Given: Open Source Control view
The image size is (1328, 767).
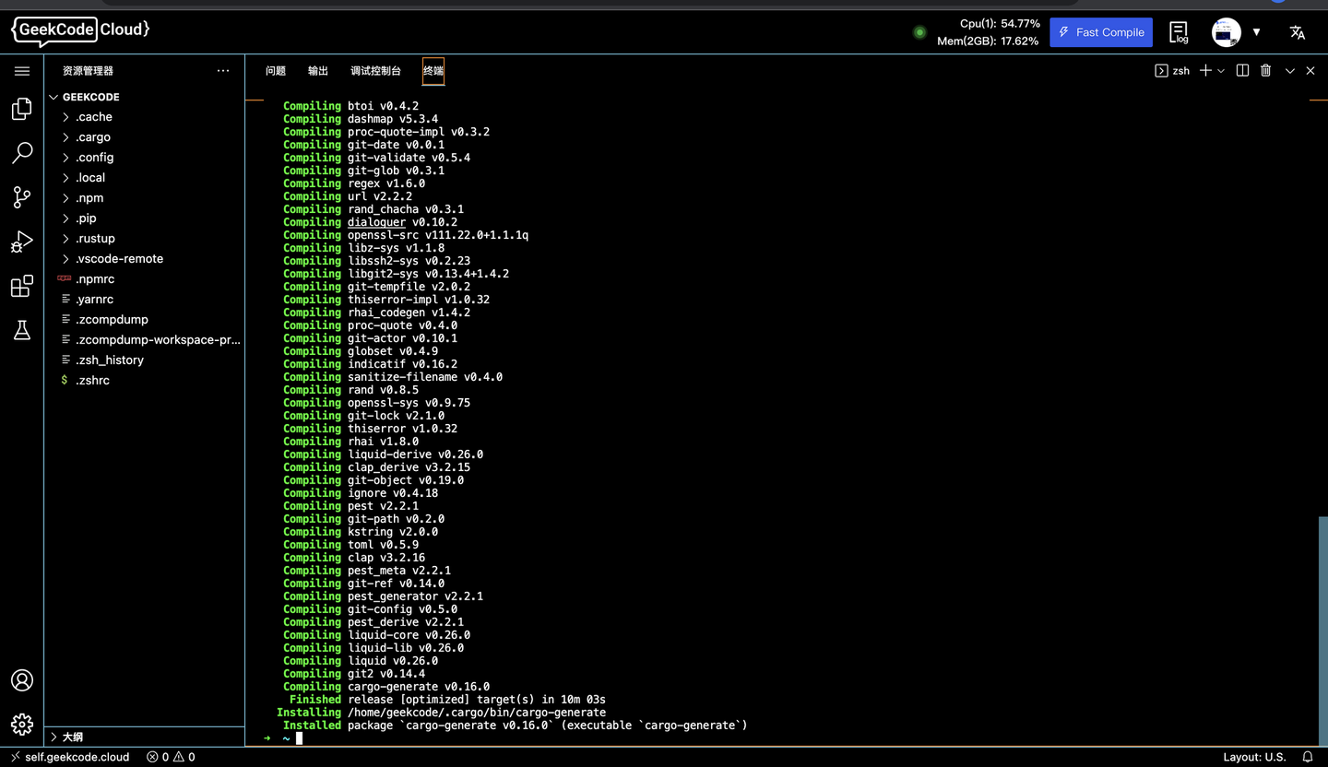Looking at the screenshot, I should [22, 197].
